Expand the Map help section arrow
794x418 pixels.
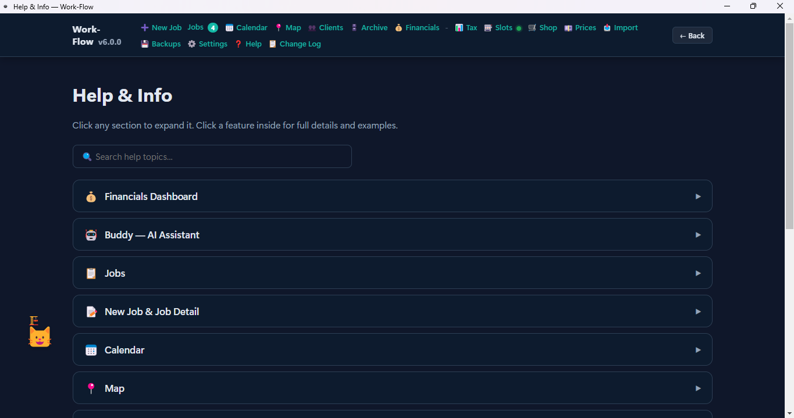click(698, 388)
